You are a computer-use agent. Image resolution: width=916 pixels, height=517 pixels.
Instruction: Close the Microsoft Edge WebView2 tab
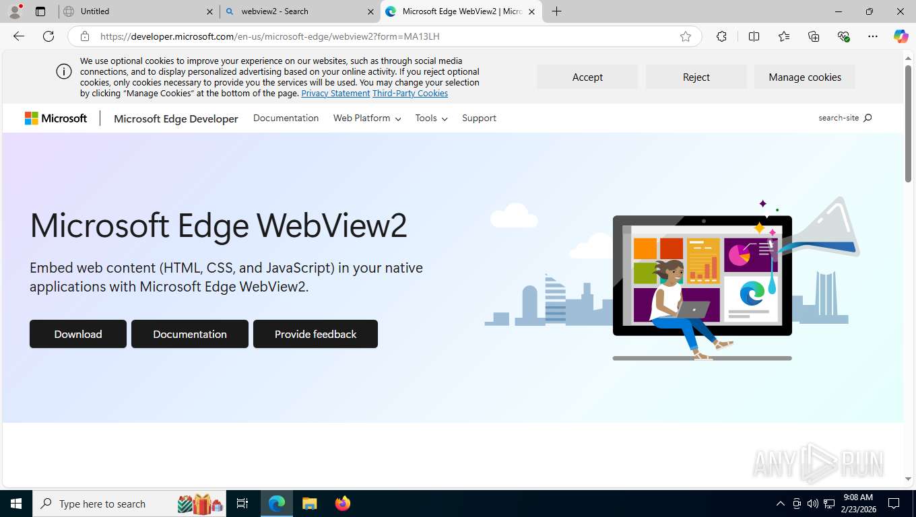[531, 11]
